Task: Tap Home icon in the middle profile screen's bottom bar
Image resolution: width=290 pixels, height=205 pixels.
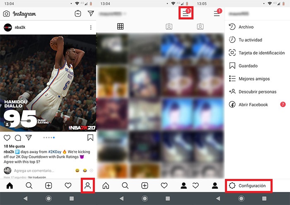Action: (106, 186)
